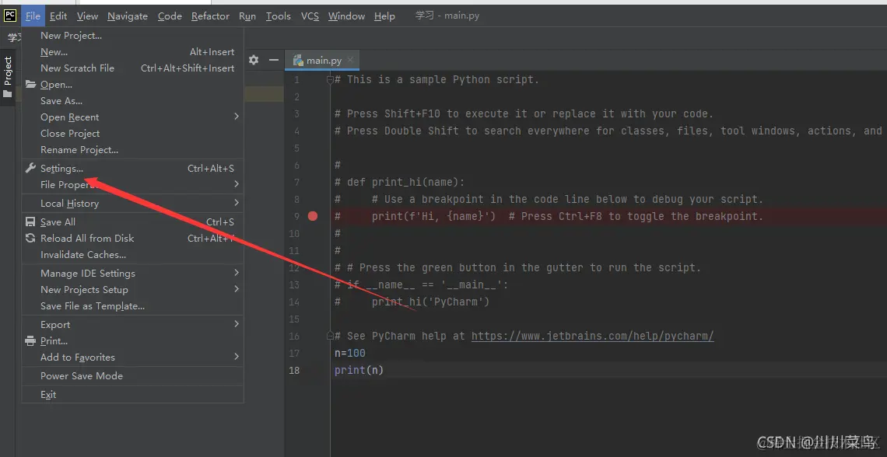Open the Project tool window sidebar tab

pyautogui.click(x=7, y=77)
